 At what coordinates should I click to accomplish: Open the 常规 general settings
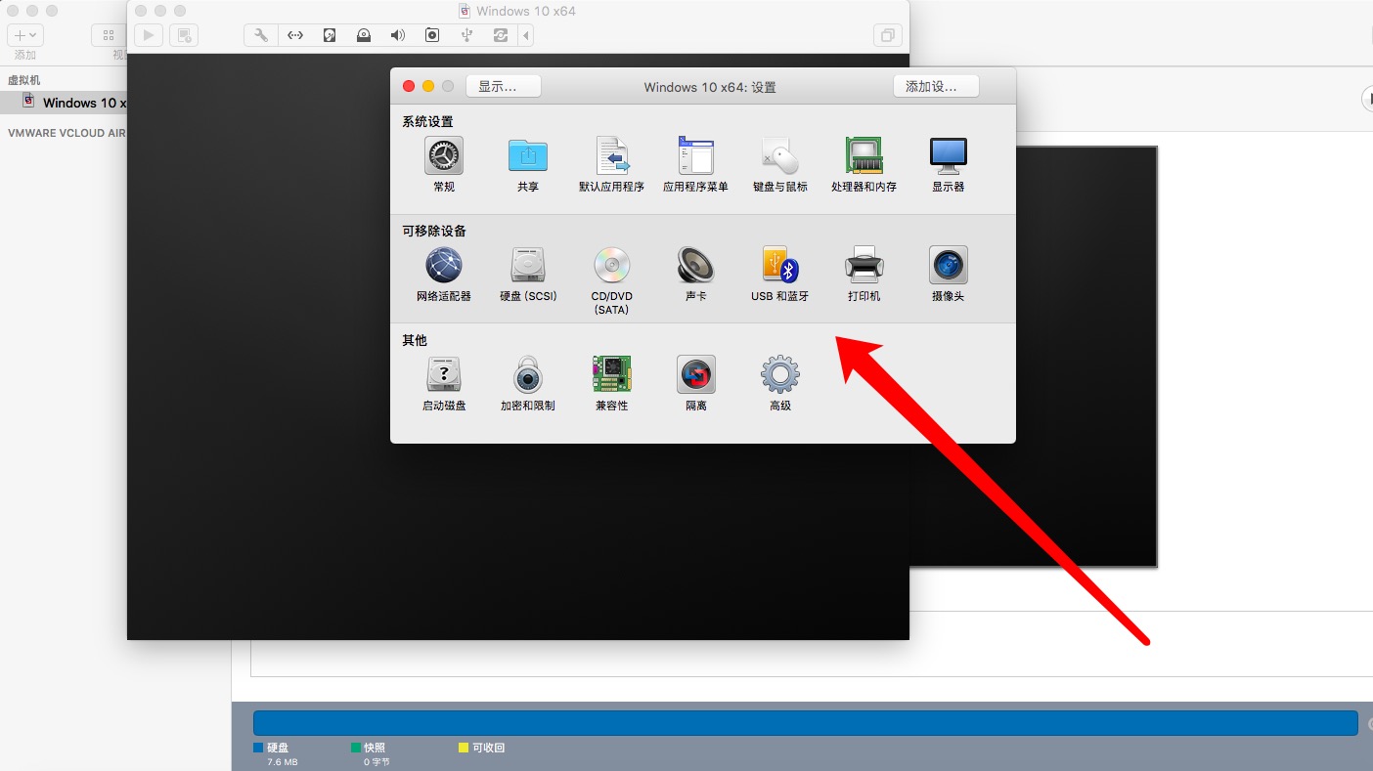444,163
